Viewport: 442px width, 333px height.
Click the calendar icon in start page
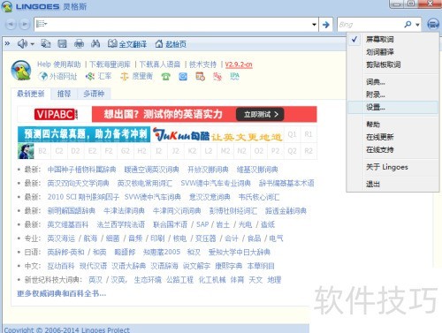coord(201,77)
